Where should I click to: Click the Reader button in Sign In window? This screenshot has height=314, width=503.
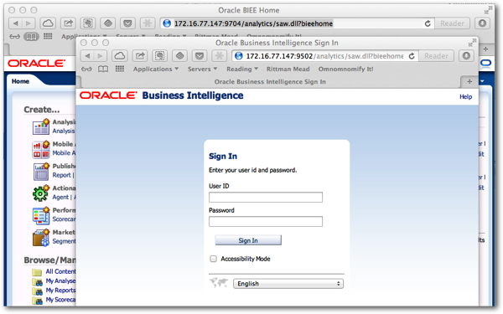(x=436, y=56)
